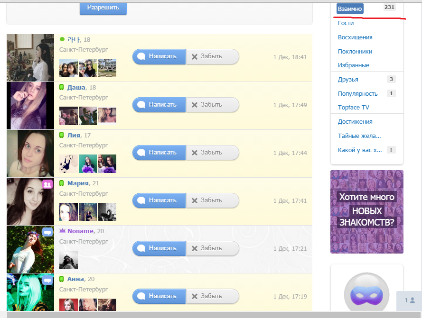Click the purple crown icon next to Noname
Viewport: 422px width, 318px height.
[63, 231]
